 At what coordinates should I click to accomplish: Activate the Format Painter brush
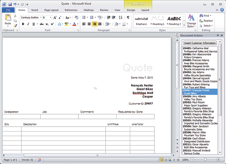point(15,25)
